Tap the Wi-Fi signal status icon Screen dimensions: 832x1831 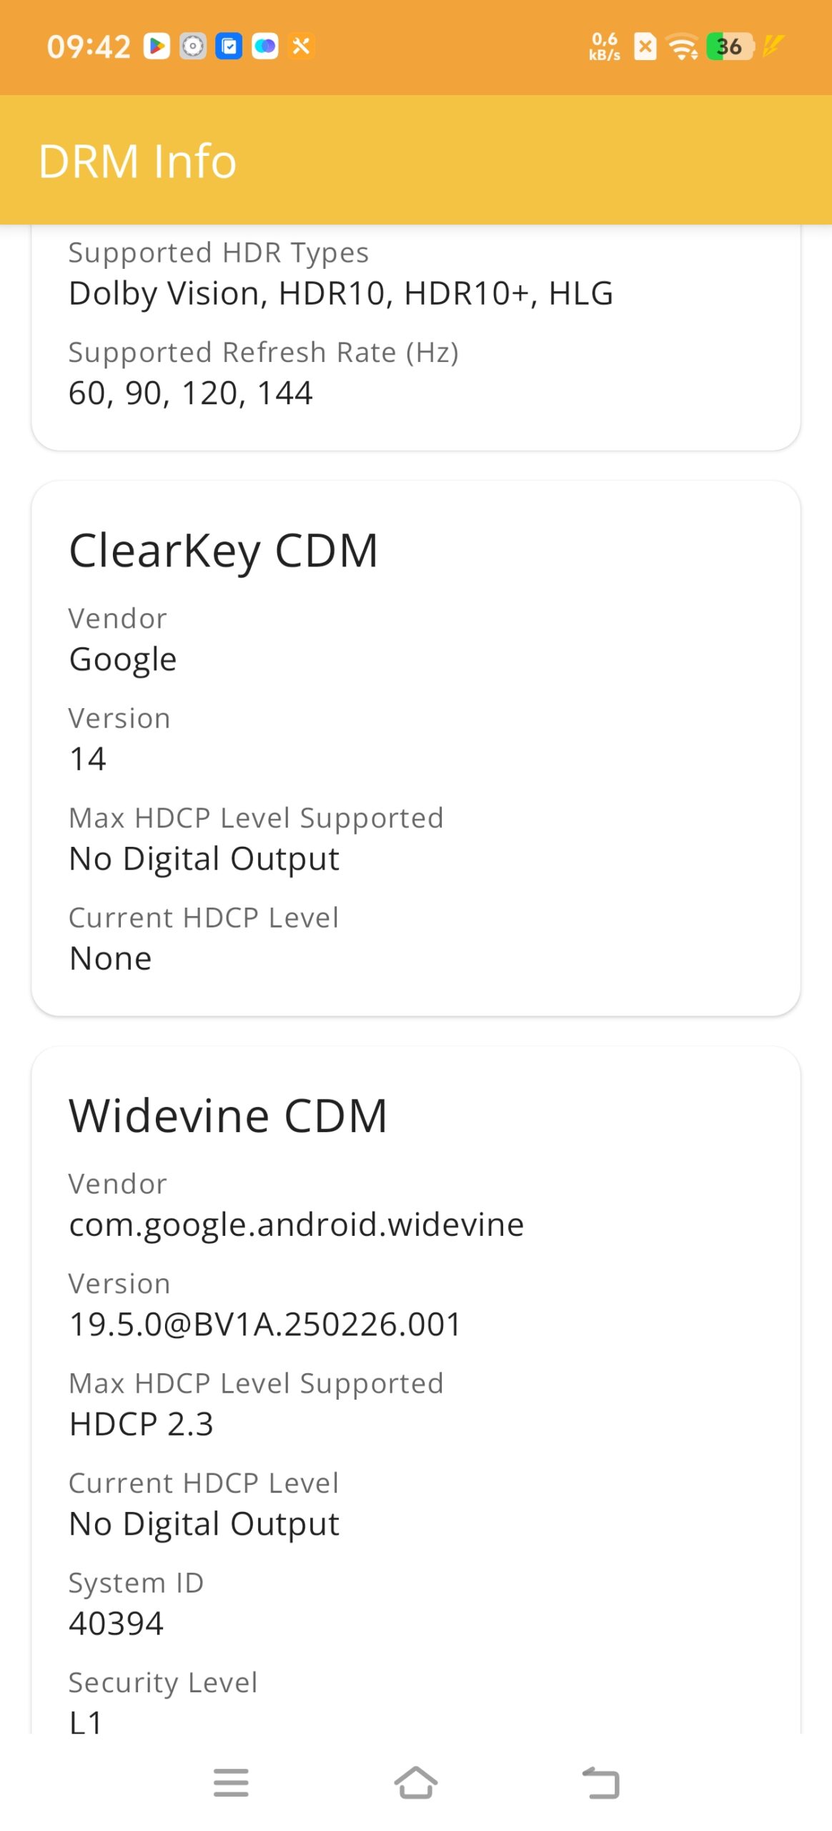pyautogui.click(x=683, y=47)
